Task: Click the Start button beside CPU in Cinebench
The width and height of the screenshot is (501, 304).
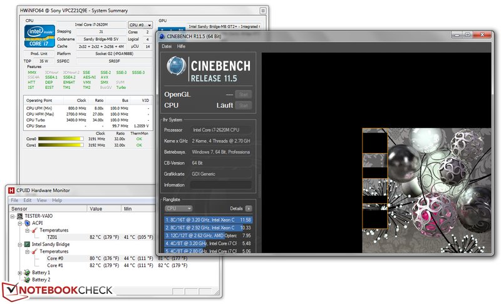Action: pyautogui.click(x=244, y=105)
